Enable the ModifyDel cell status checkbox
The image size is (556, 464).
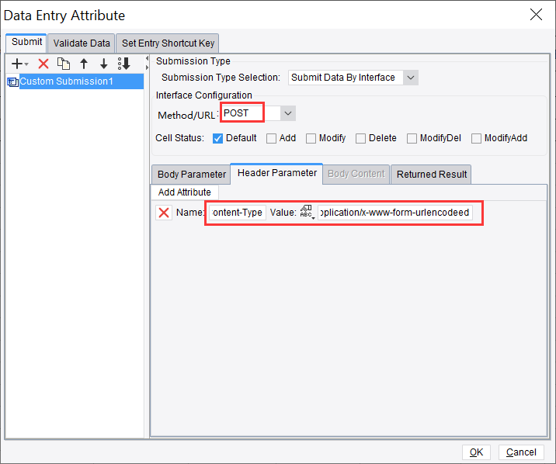coord(412,138)
